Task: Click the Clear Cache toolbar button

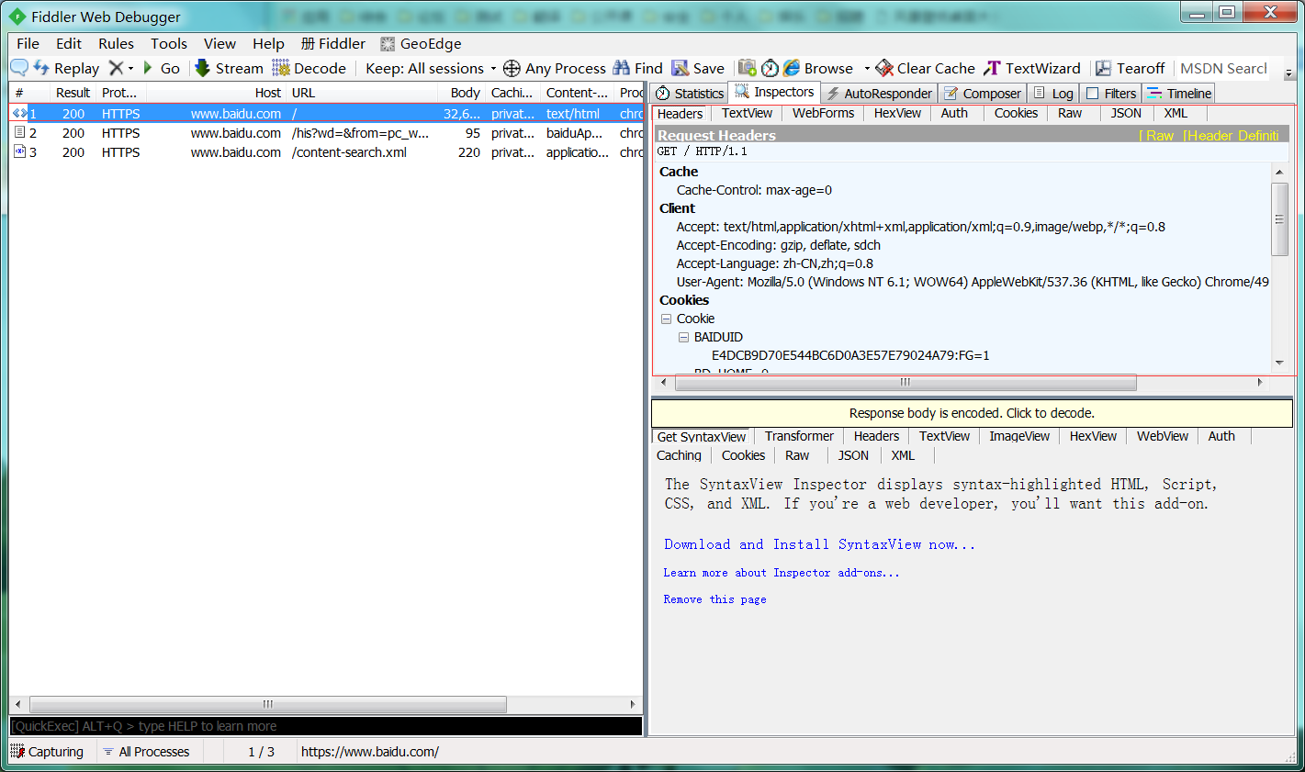Action: point(925,68)
